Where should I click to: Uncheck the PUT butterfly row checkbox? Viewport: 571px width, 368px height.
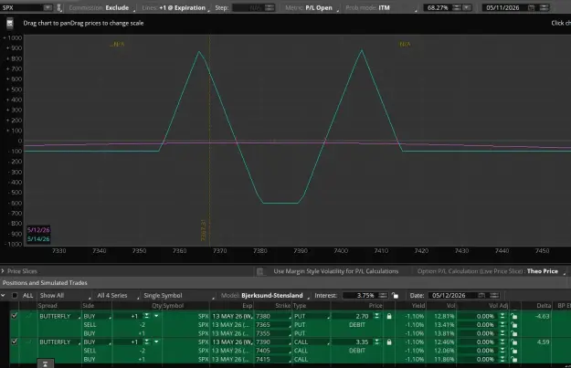pyautogui.click(x=15, y=316)
